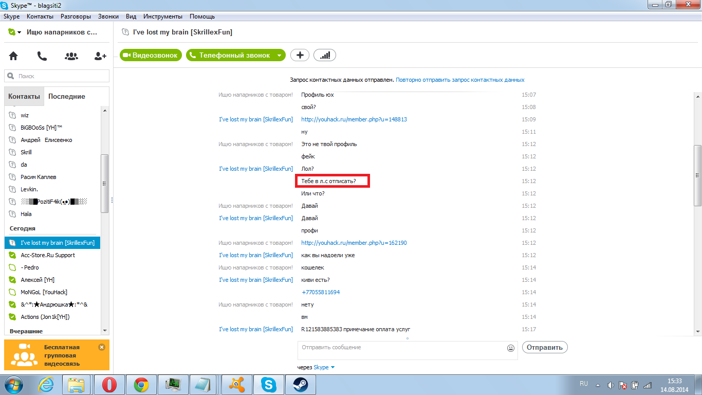Resend the contact request link
This screenshot has height=395, width=702.
click(460, 80)
